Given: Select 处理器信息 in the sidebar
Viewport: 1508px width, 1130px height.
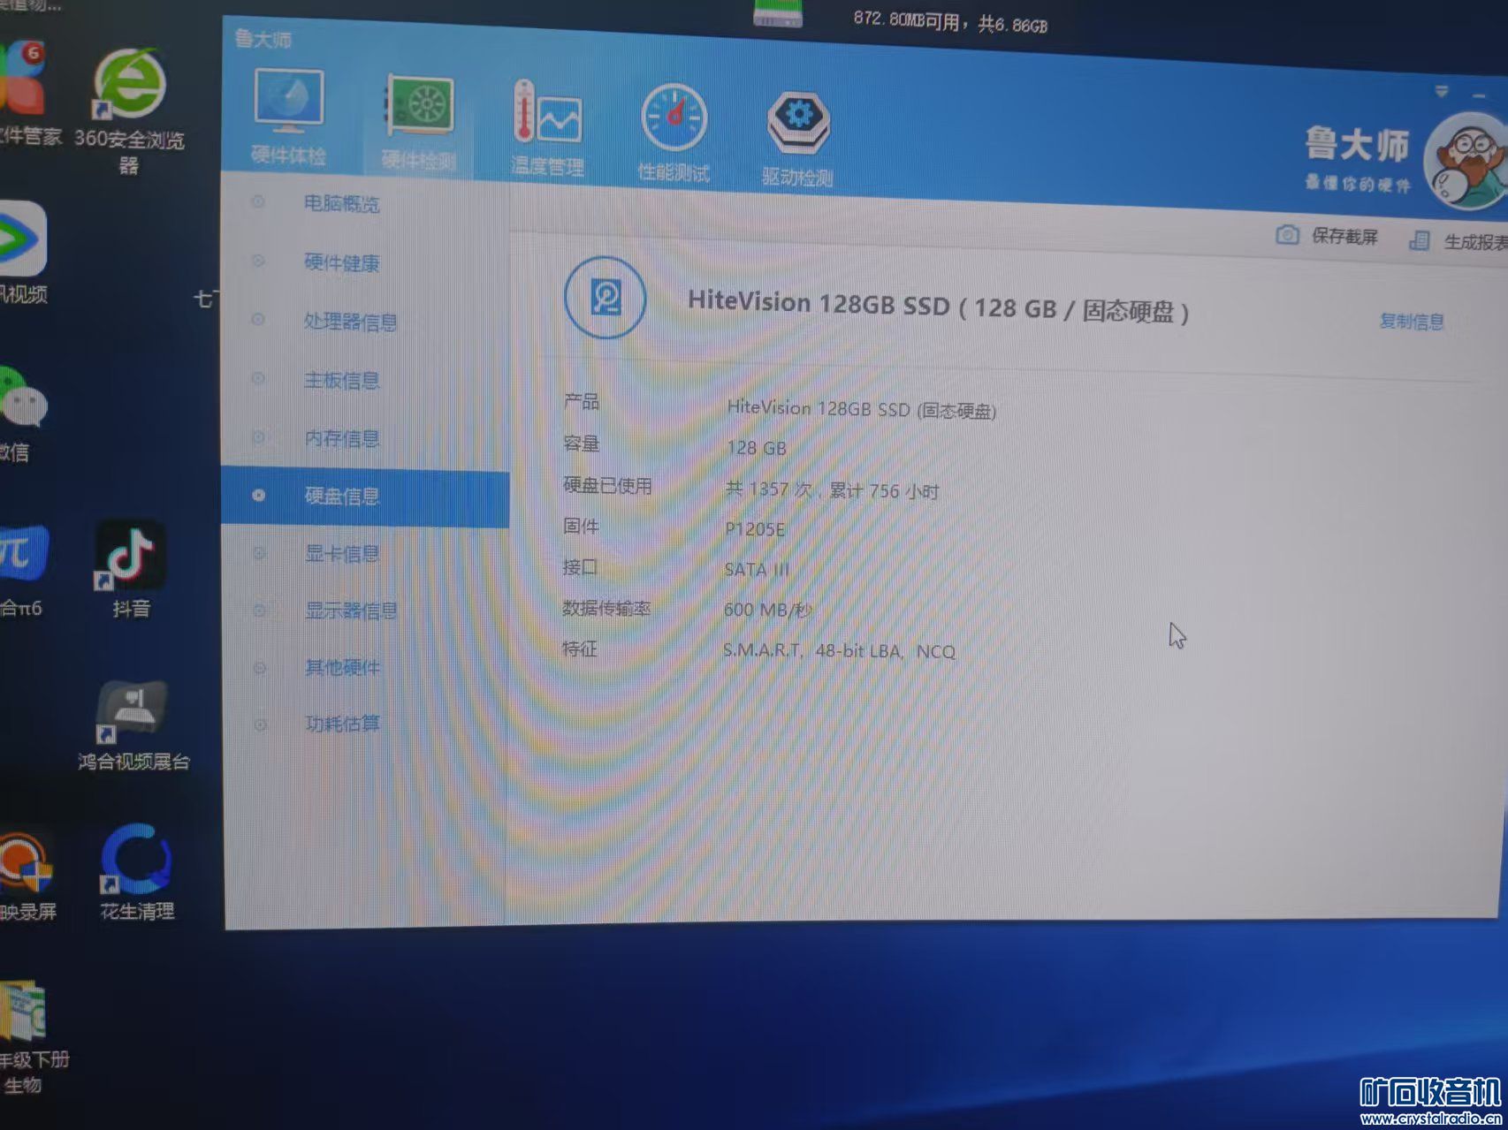Looking at the screenshot, I should [350, 322].
